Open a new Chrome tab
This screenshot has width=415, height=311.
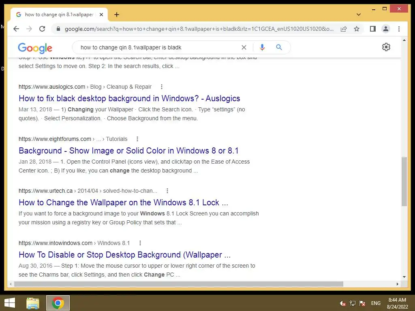pyautogui.click(x=117, y=15)
